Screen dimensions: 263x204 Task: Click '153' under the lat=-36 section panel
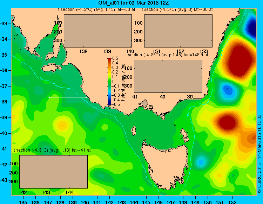coord(204,51)
